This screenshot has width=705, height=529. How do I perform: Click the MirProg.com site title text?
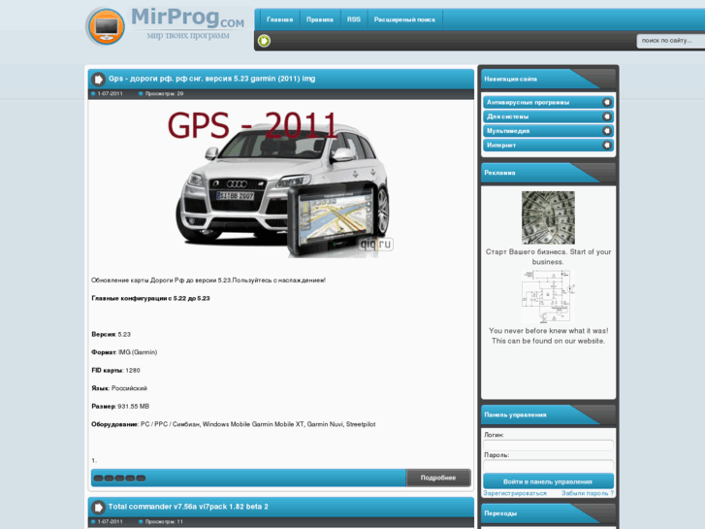coord(187,17)
